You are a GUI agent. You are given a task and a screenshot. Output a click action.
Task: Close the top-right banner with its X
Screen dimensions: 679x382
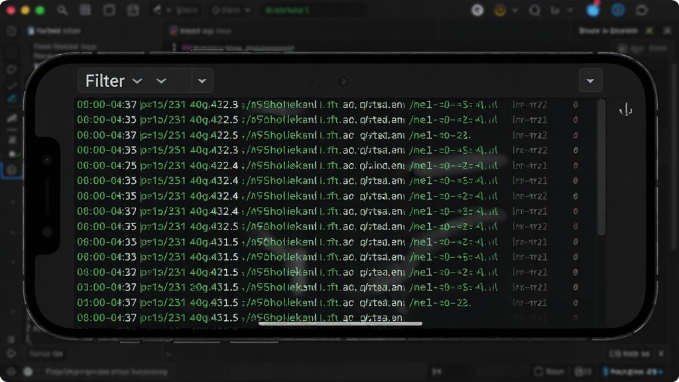click(x=667, y=31)
